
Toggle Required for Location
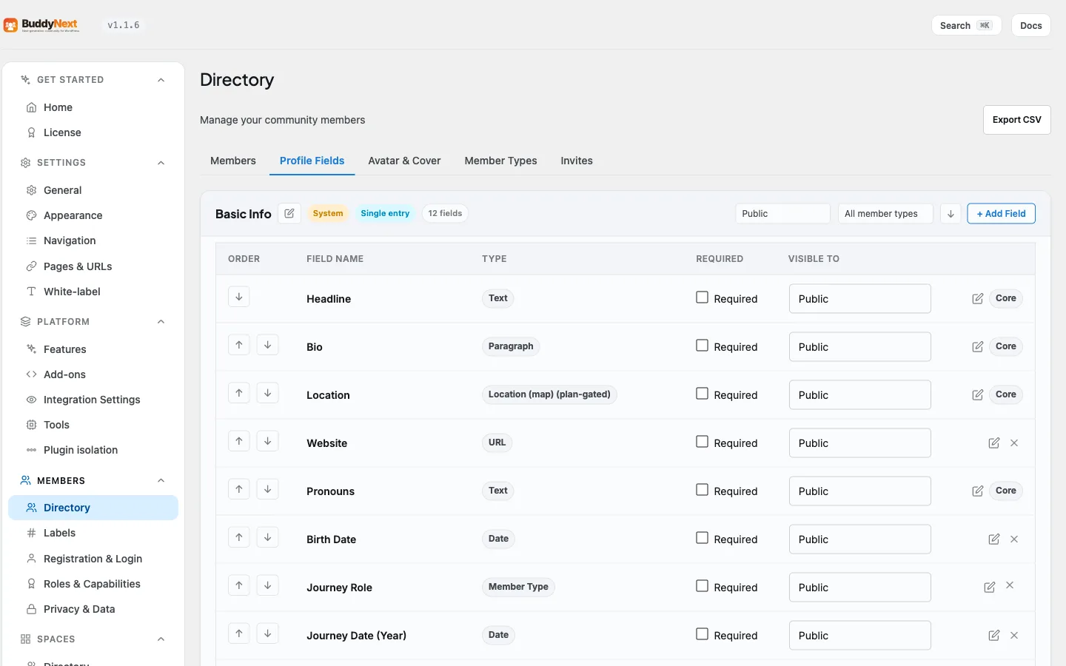[x=702, y=394]
